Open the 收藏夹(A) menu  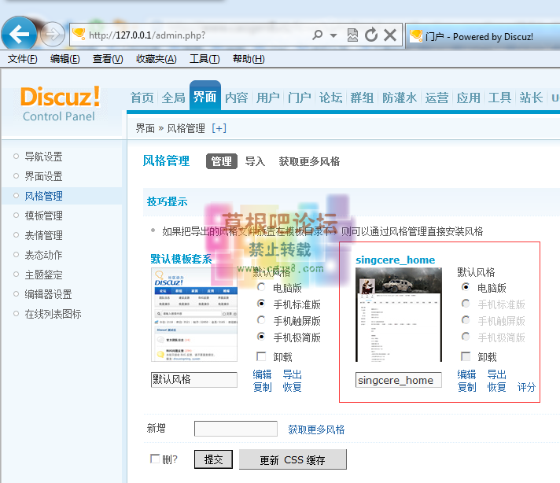click(157, 58)
